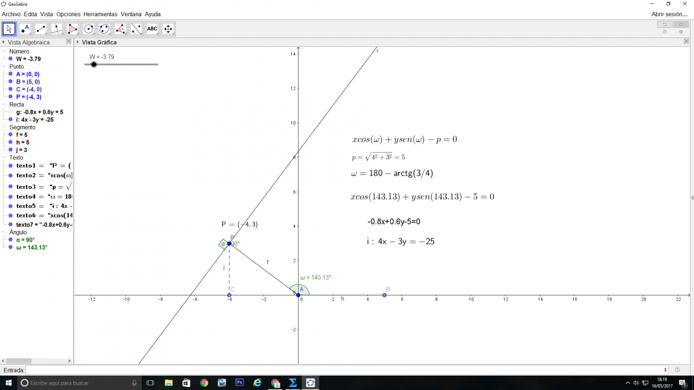Choose the Perpendicular Line tool
694x390 pixels.
[x=57, y=29]
